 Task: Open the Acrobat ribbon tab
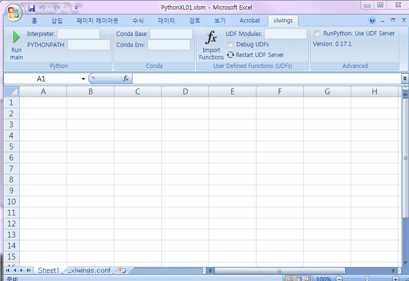coord(250,21)
